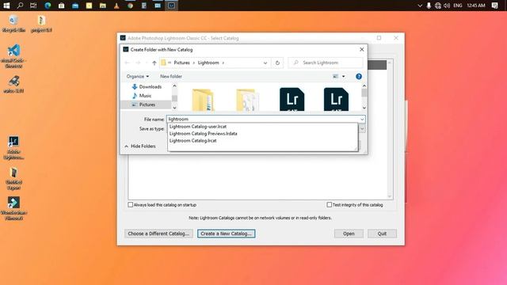
Task: Choose Lightroom Catalog.lrcat suggestion
Action: [x=193, y=141]
